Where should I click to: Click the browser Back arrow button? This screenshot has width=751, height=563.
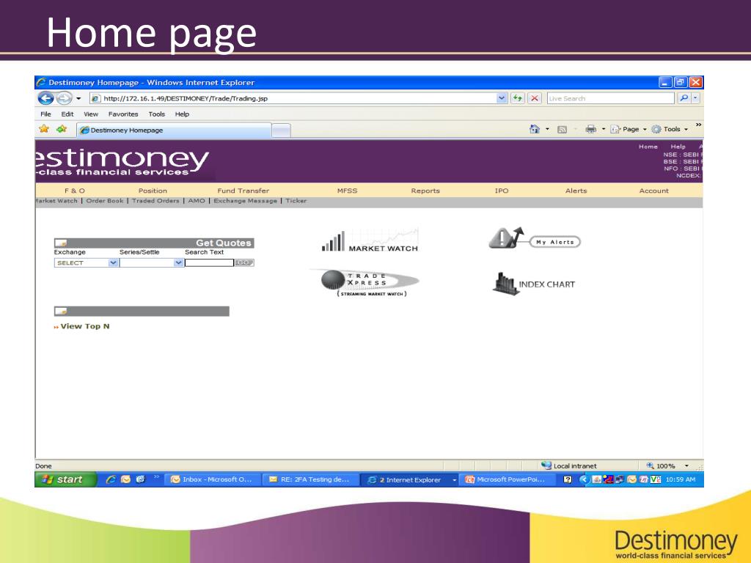pos(45,98)
